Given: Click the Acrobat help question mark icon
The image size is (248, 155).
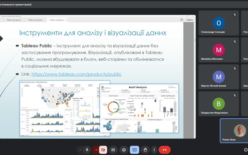Looking at the screenshot, I should [x=182, y=20].
